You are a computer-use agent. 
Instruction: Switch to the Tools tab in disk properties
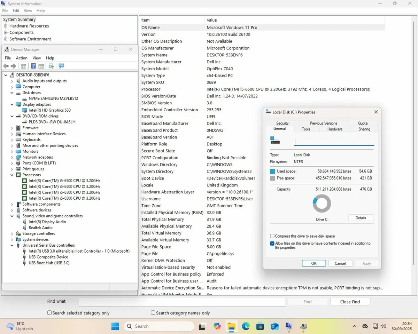click(306, 129)
